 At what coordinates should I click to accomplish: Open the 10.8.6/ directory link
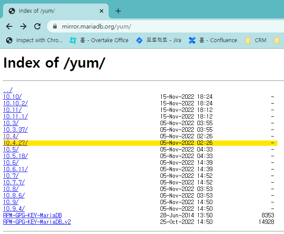(x=14, y=195)
